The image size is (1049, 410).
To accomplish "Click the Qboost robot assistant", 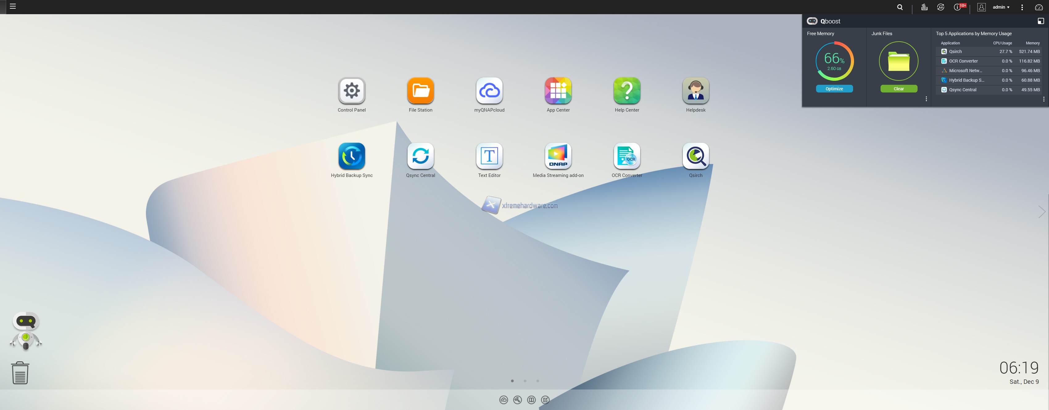I will 26,331.
